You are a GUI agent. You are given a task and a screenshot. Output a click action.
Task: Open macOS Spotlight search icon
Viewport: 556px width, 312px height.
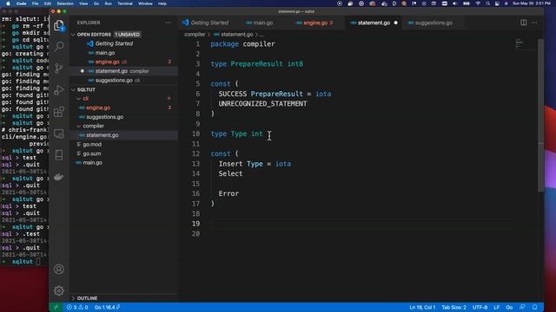tap(488, 3)
